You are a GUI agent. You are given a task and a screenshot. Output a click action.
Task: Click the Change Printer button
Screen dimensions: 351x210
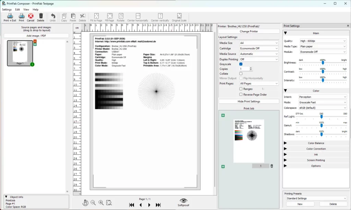(x=249, y=31)
